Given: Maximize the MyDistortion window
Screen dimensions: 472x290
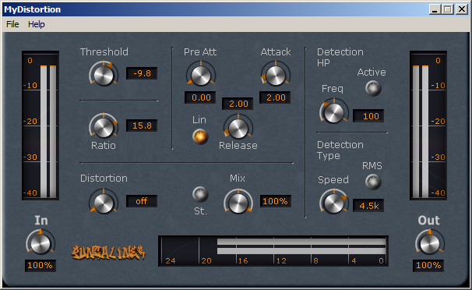Looking at the screenshot, I should [448, 9].
